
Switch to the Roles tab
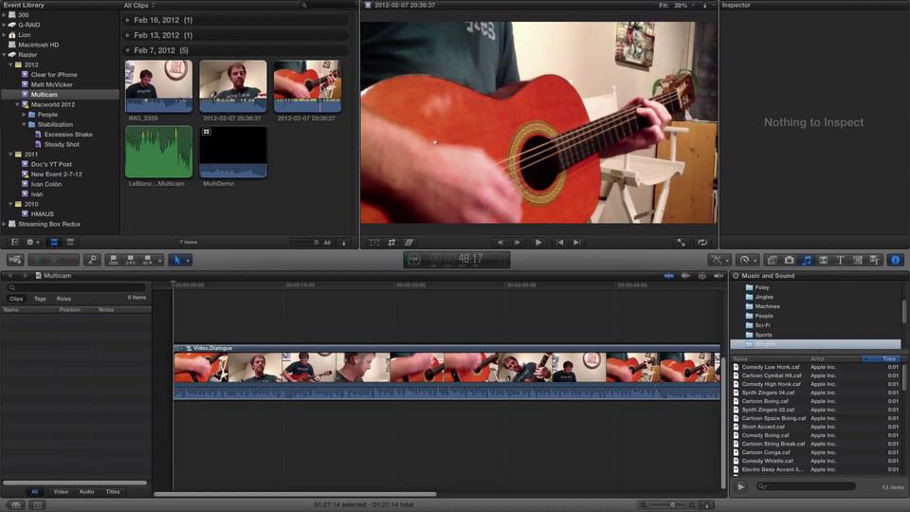64,299
